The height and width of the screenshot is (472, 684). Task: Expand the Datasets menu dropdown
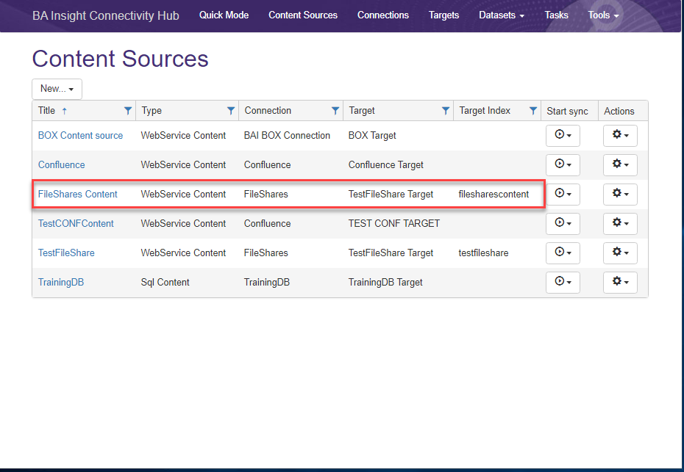pos(502,15)
